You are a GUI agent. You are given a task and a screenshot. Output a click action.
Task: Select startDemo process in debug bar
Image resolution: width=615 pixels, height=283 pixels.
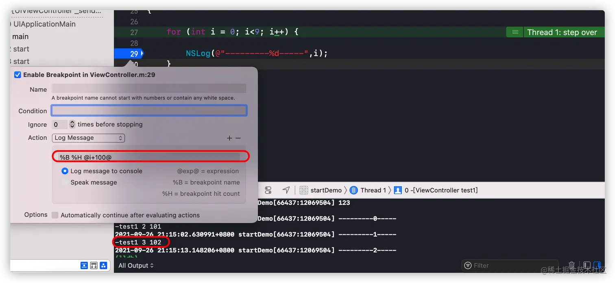[321, 190]
